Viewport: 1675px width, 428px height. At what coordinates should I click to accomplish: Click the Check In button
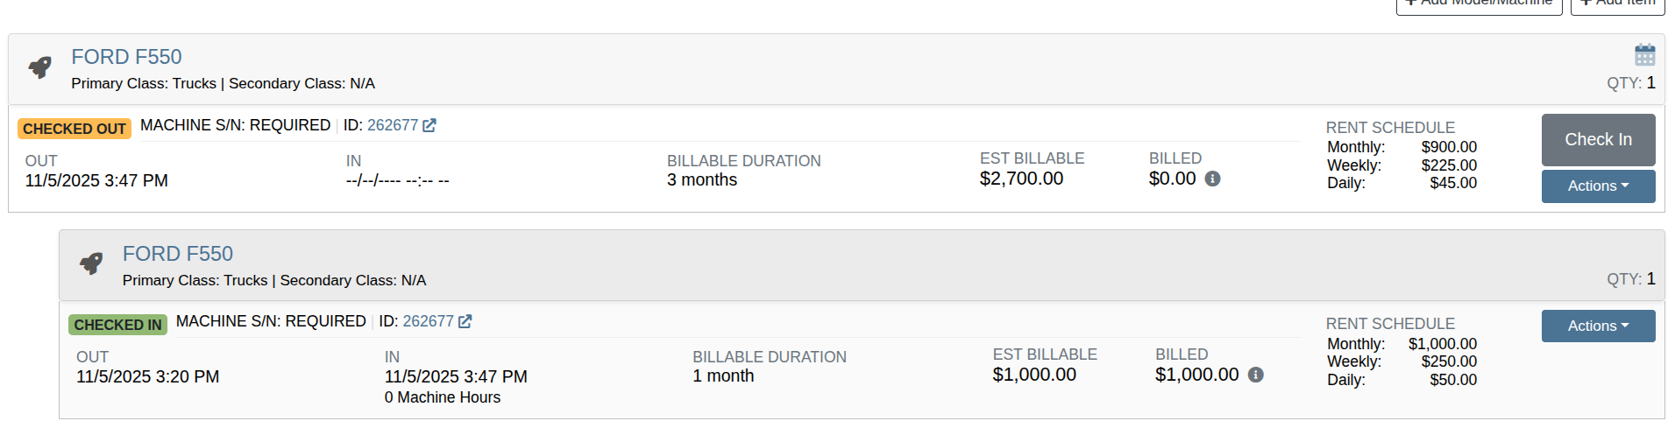click(1598, 140)
